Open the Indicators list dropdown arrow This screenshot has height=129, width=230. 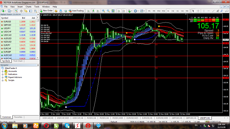(132, 11)
